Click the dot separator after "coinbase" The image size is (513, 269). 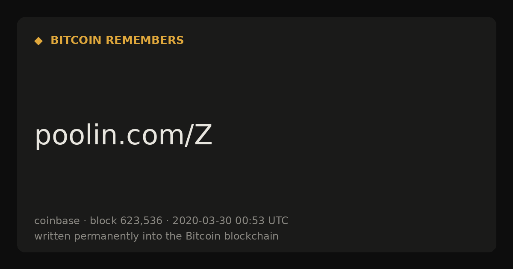[x=85, y=221]
